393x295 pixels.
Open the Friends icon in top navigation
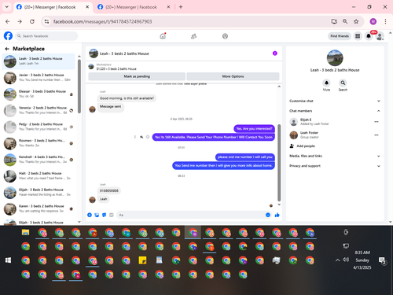point(194,36)
